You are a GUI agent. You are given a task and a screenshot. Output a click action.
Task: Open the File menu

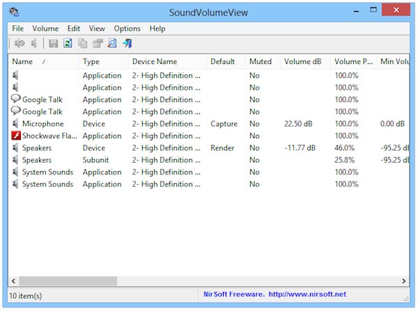pyautogui.click(x=18, y=28)
